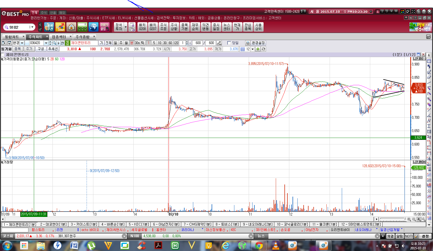Viewport: 433px width, 251px height.
Task: Select the 일 (daily) period toggle
Action: click(x=116, y=43)
